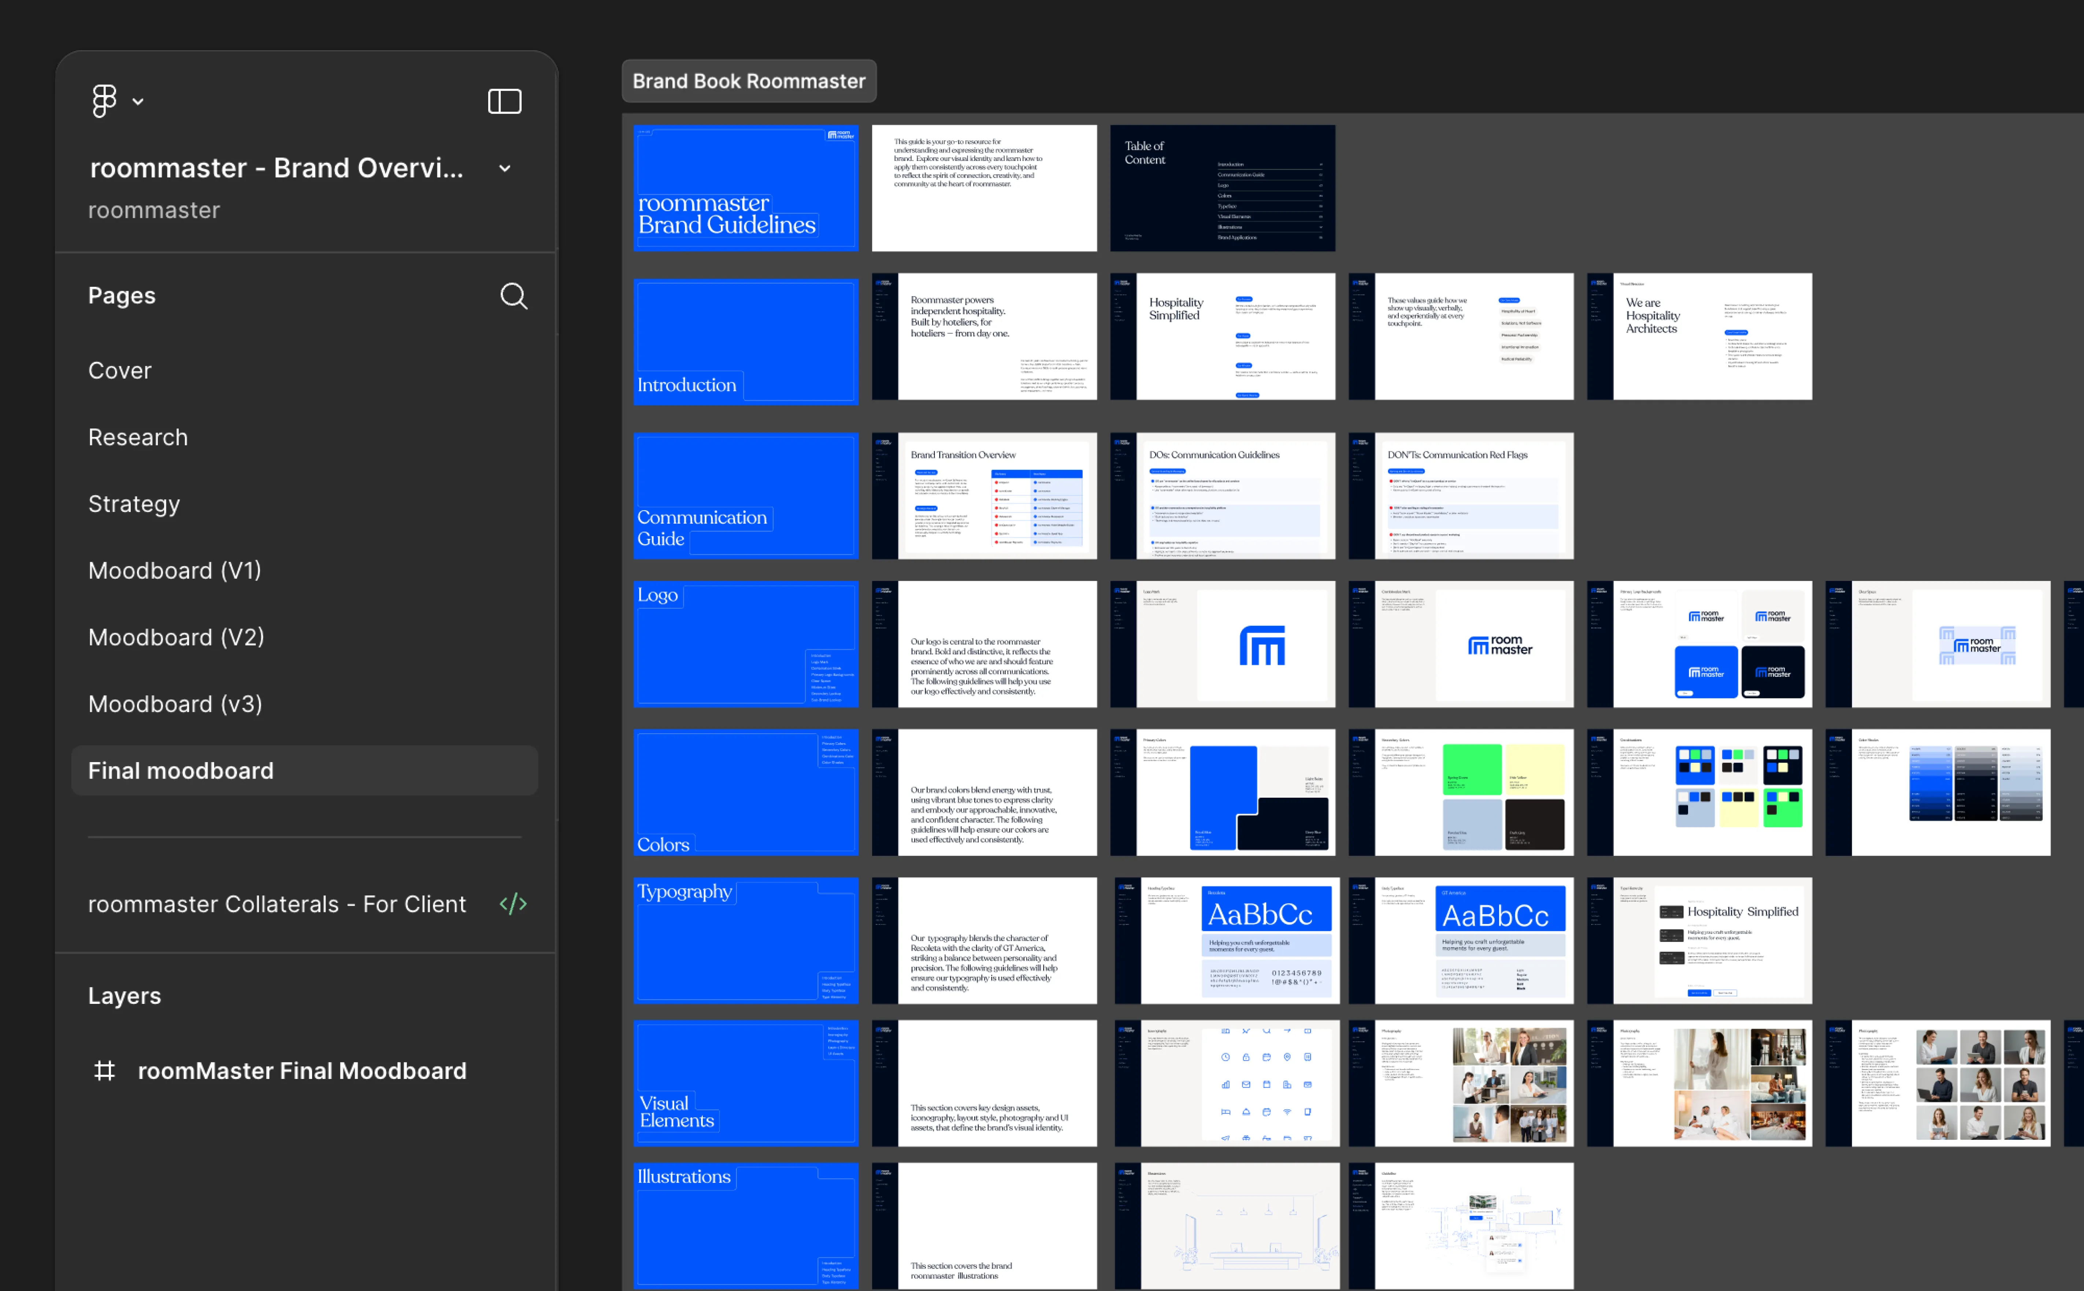Select Moodboard (V1) page
This screenshot has height=1291, width=2084.
pyautogui.click(x=175, y=570)
